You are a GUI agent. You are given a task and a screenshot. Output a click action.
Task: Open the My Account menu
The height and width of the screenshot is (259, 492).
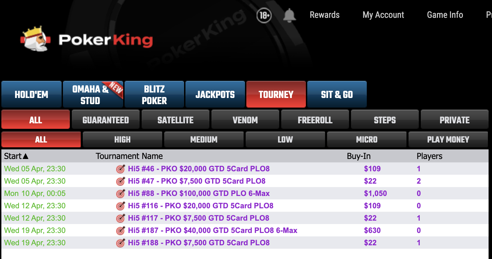coord(383,15)
